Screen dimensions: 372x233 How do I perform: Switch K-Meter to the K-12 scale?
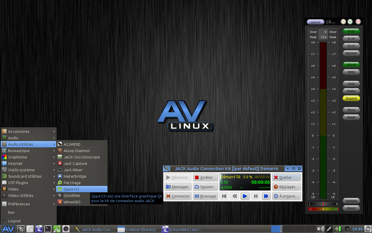coord(351,46)
